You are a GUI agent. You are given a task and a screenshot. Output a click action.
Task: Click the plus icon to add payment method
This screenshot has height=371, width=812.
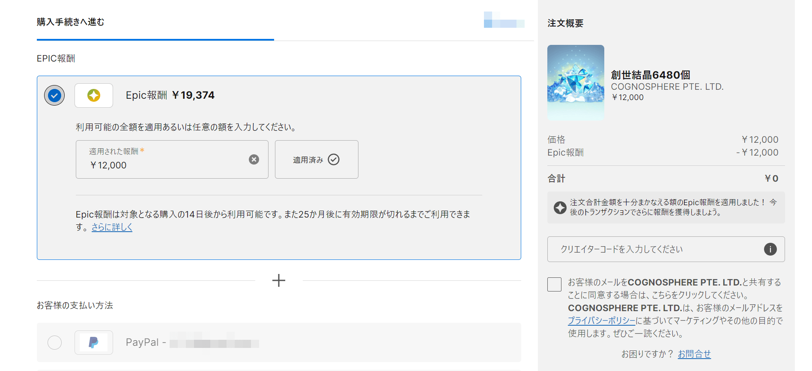(279, 280)
